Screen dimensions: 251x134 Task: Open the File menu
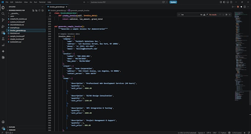click(x=7, y=2)
